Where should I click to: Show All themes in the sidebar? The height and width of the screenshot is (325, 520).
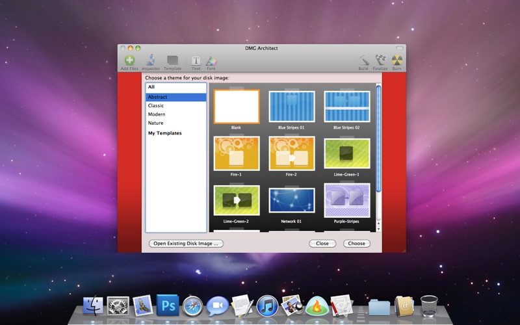pos(151,86)
